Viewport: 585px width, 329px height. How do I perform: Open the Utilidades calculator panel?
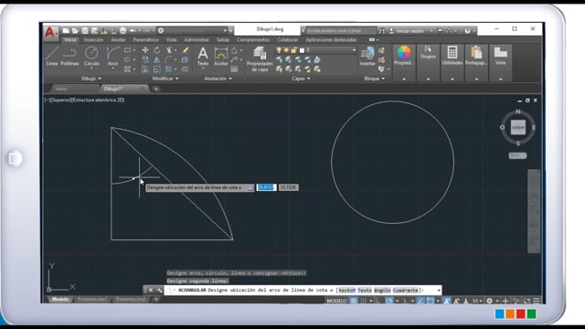pos(452,62)
